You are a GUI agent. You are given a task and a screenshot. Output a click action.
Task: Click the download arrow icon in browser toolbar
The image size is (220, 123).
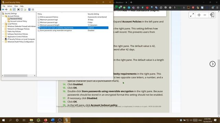coord(184,8)
